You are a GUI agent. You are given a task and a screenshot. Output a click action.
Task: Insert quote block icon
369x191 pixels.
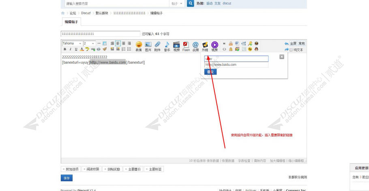224,43
